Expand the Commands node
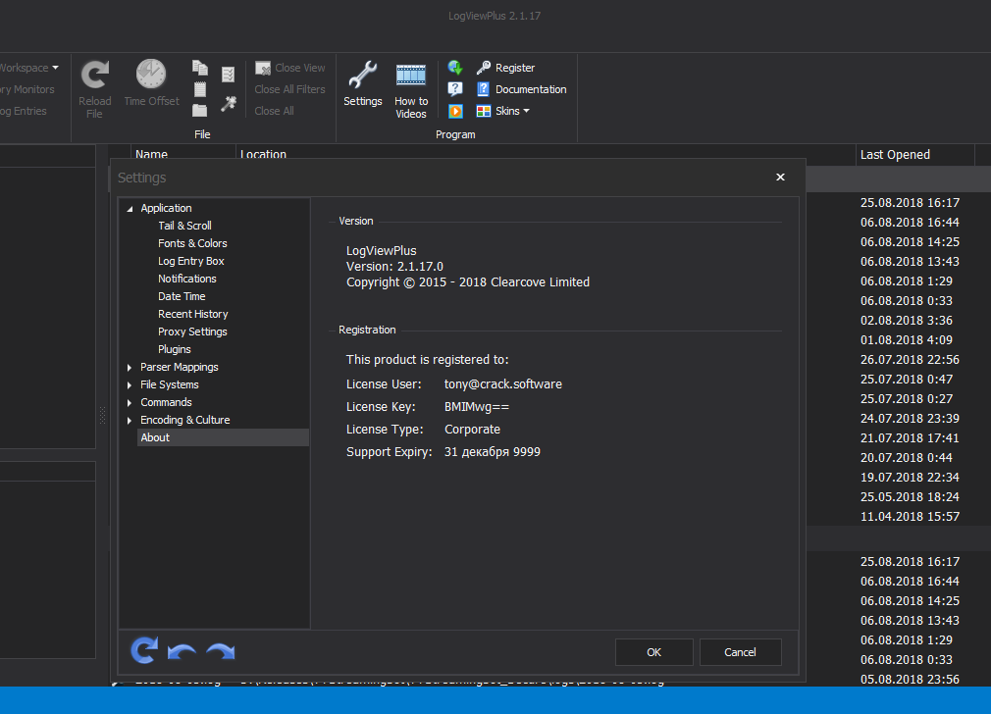This screenshot has height=714, width=991. click(130, 402)
